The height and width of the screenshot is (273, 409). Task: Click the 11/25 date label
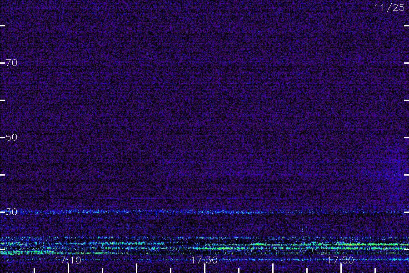point(389,8)
